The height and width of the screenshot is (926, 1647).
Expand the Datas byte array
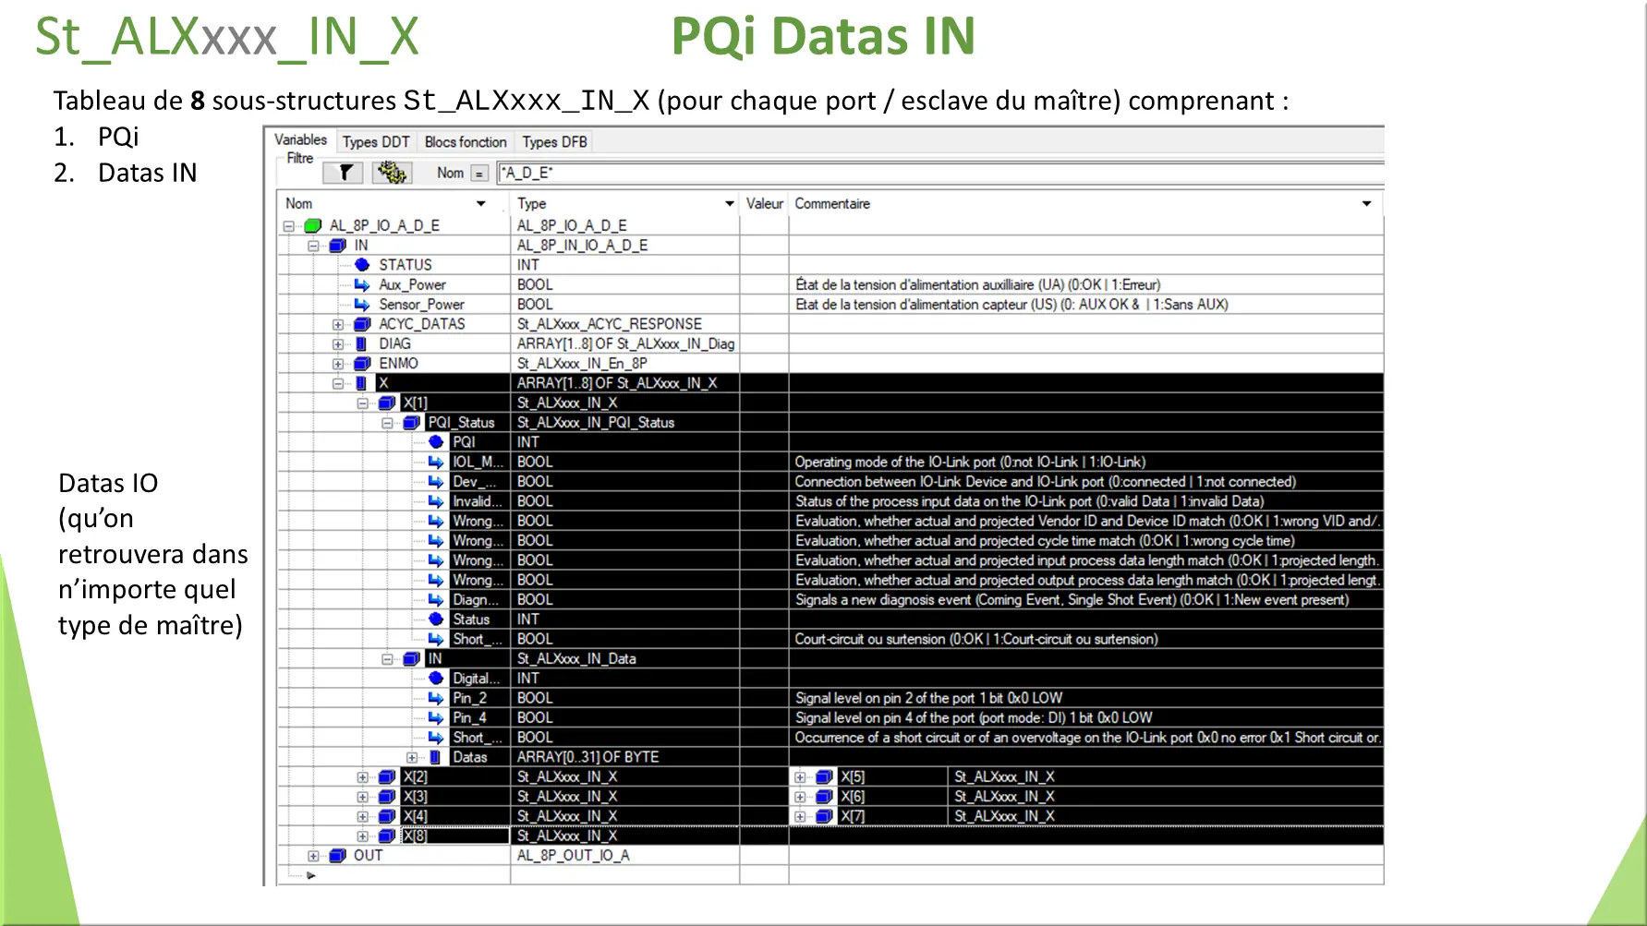412,757
